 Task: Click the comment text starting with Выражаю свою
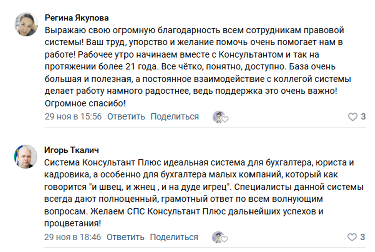[x=198, y=67]
